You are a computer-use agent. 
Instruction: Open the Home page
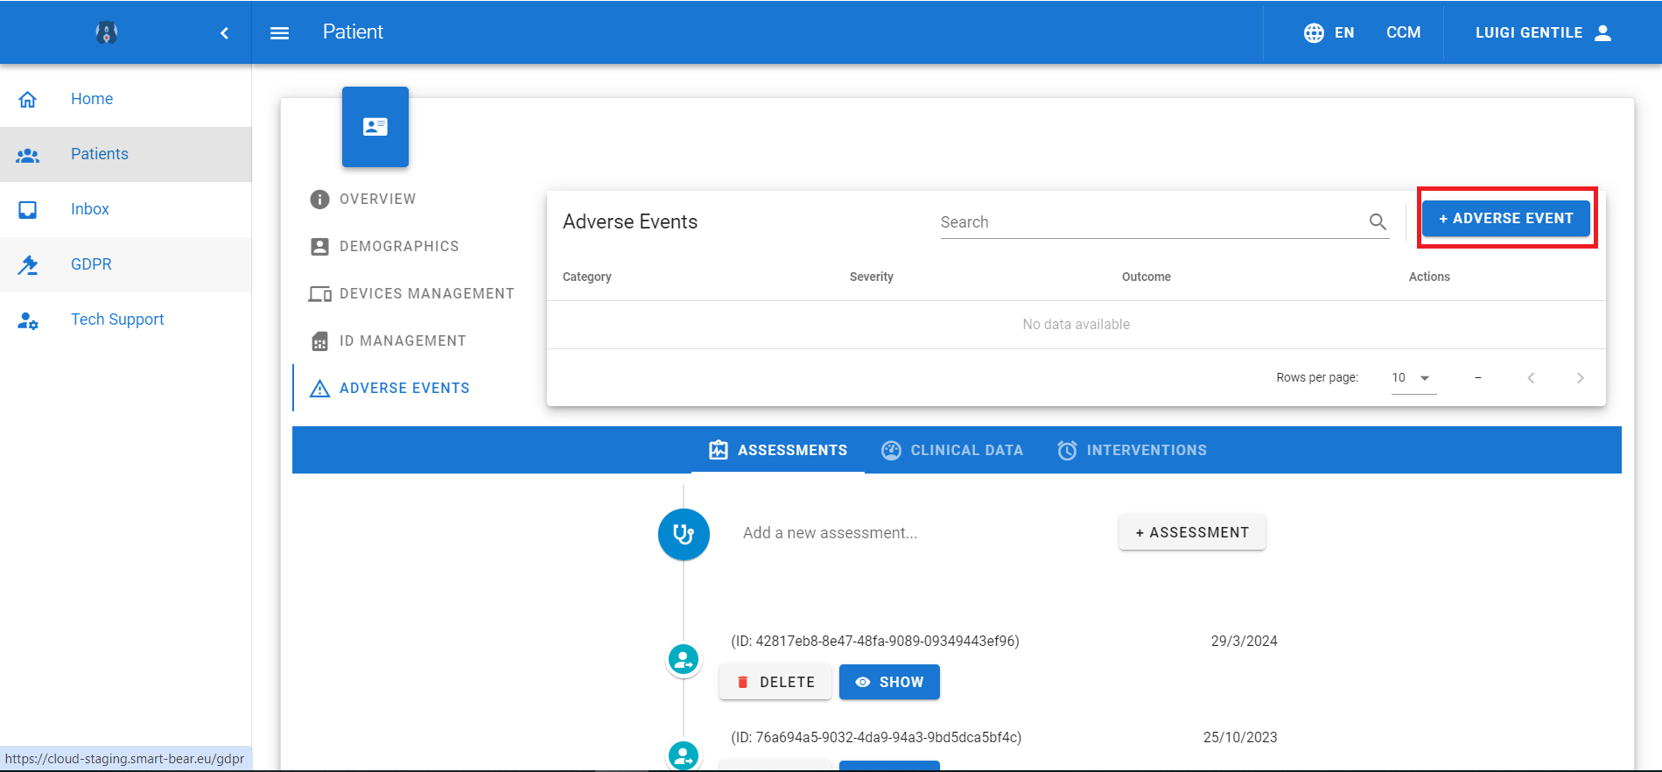(126, 99)
